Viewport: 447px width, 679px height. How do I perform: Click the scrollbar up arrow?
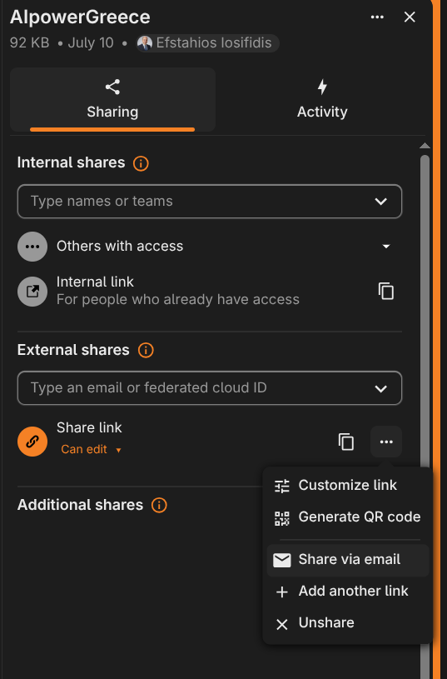(x=425, y=146)
